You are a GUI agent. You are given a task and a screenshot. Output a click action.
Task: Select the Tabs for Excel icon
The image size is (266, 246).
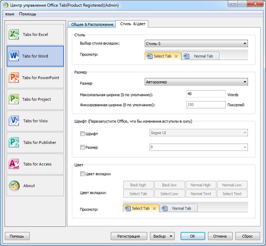14,35
